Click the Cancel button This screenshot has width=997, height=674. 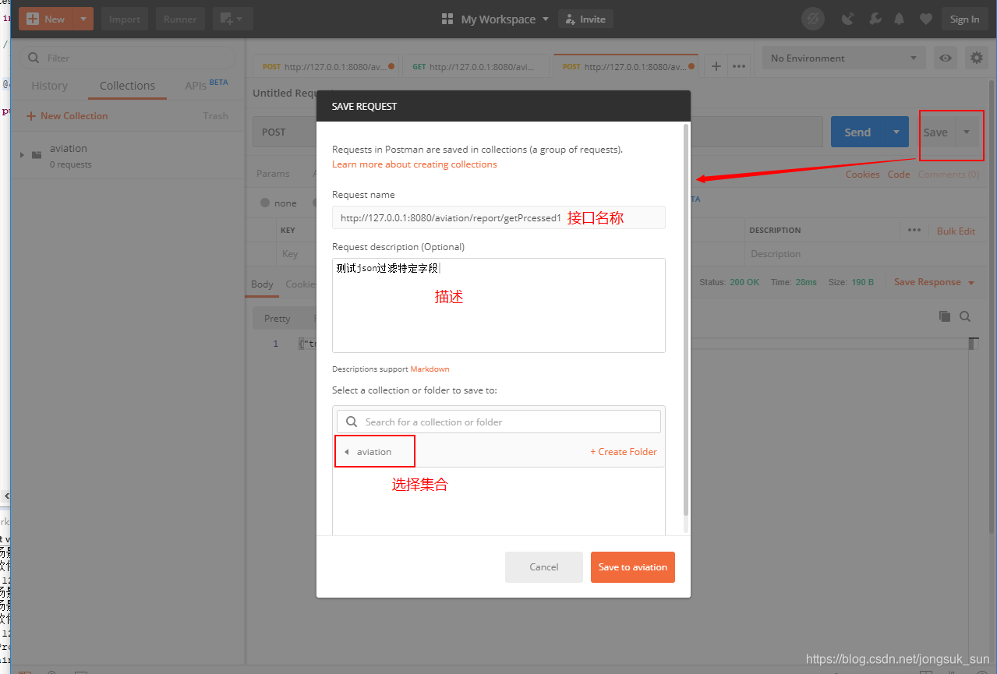[544, 567]
